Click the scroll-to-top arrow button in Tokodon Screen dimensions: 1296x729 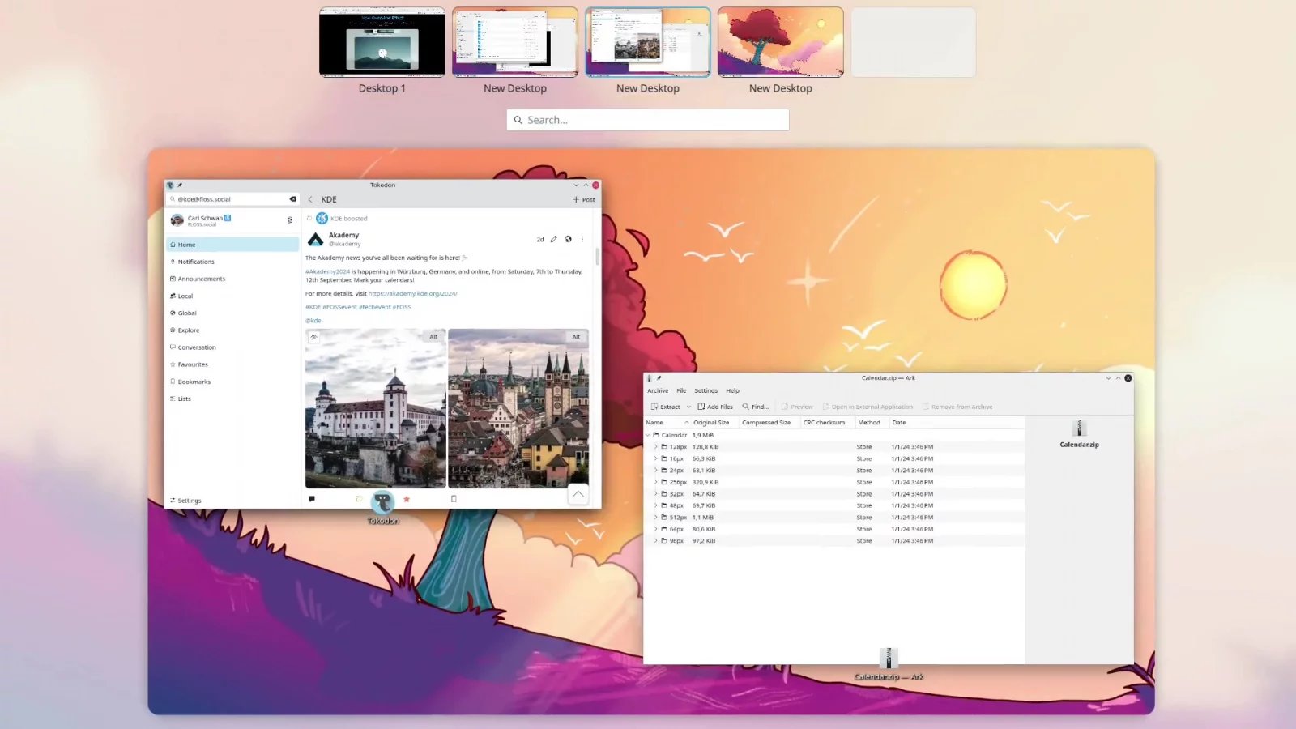[578, 494]
